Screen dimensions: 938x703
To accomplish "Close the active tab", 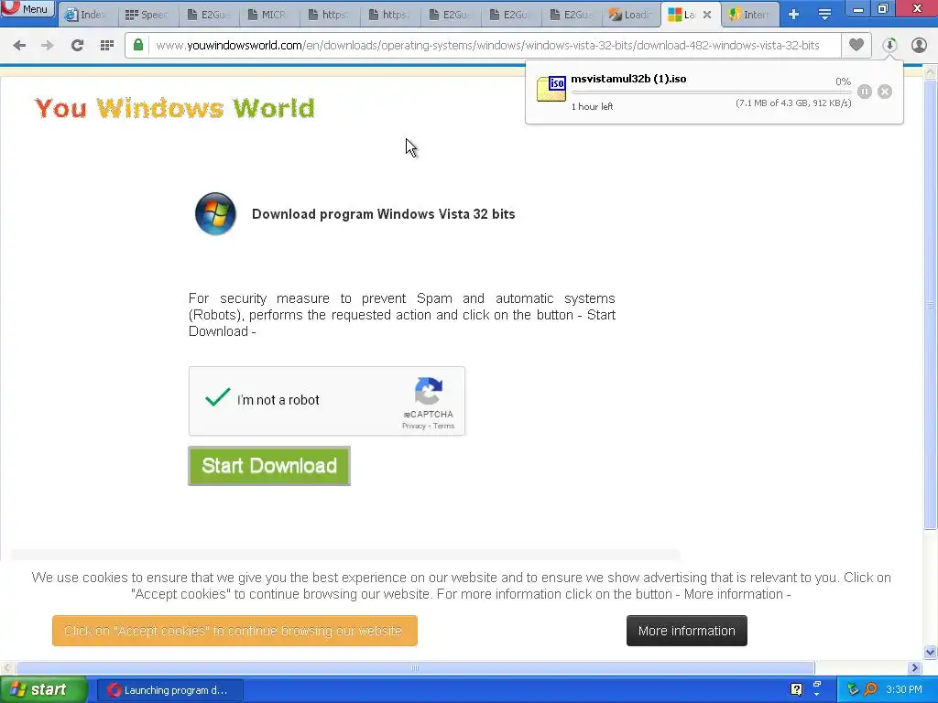I will point(707,15).
